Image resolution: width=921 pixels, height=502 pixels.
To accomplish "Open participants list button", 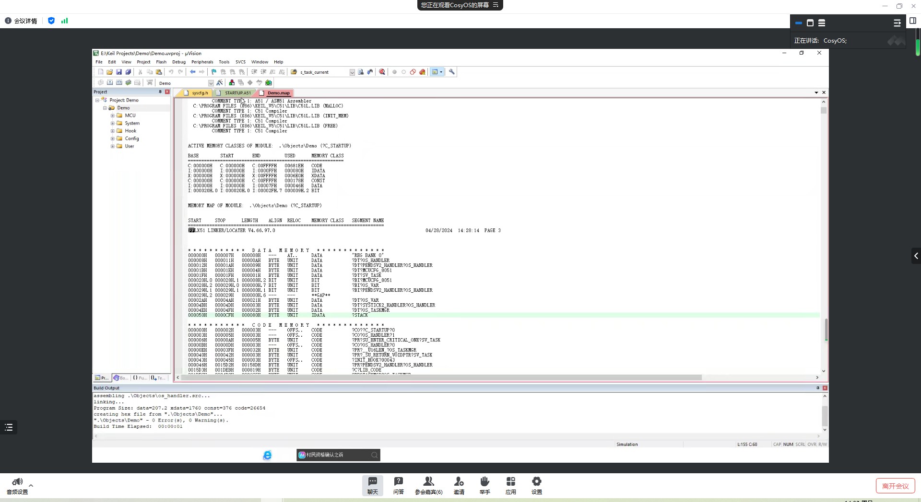I will 429,485.
